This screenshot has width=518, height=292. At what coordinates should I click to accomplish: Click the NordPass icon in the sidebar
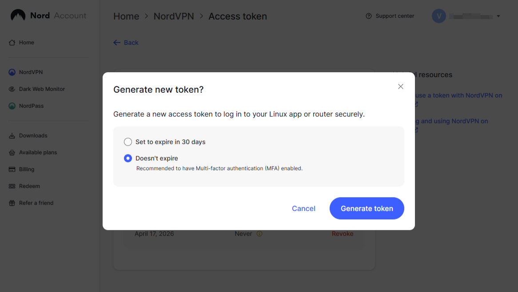tap(12, 105)
